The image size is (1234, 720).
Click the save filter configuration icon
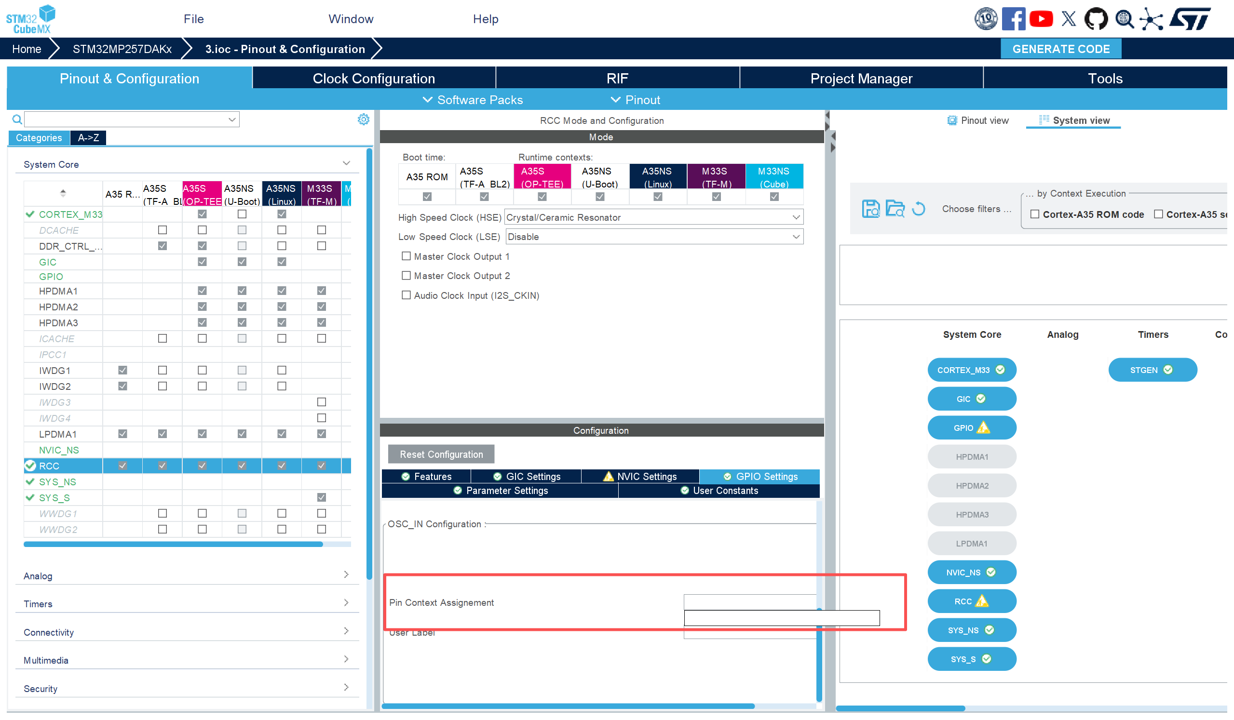[871, 209]
